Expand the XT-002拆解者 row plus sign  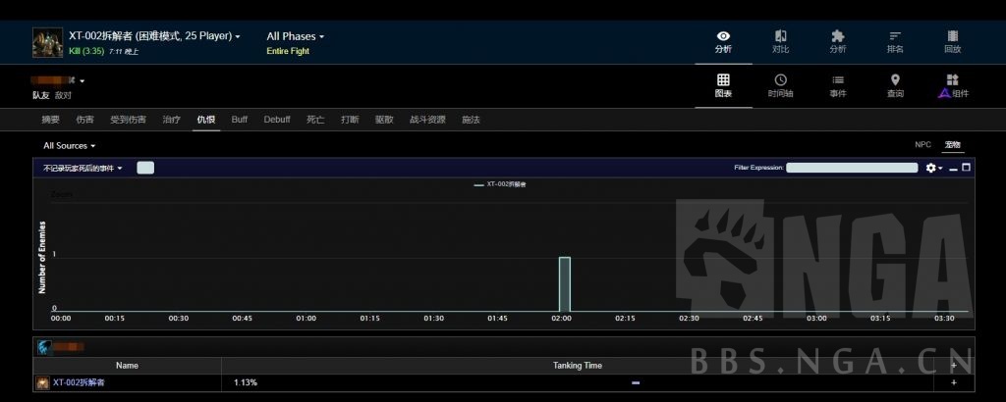(953, 382)
